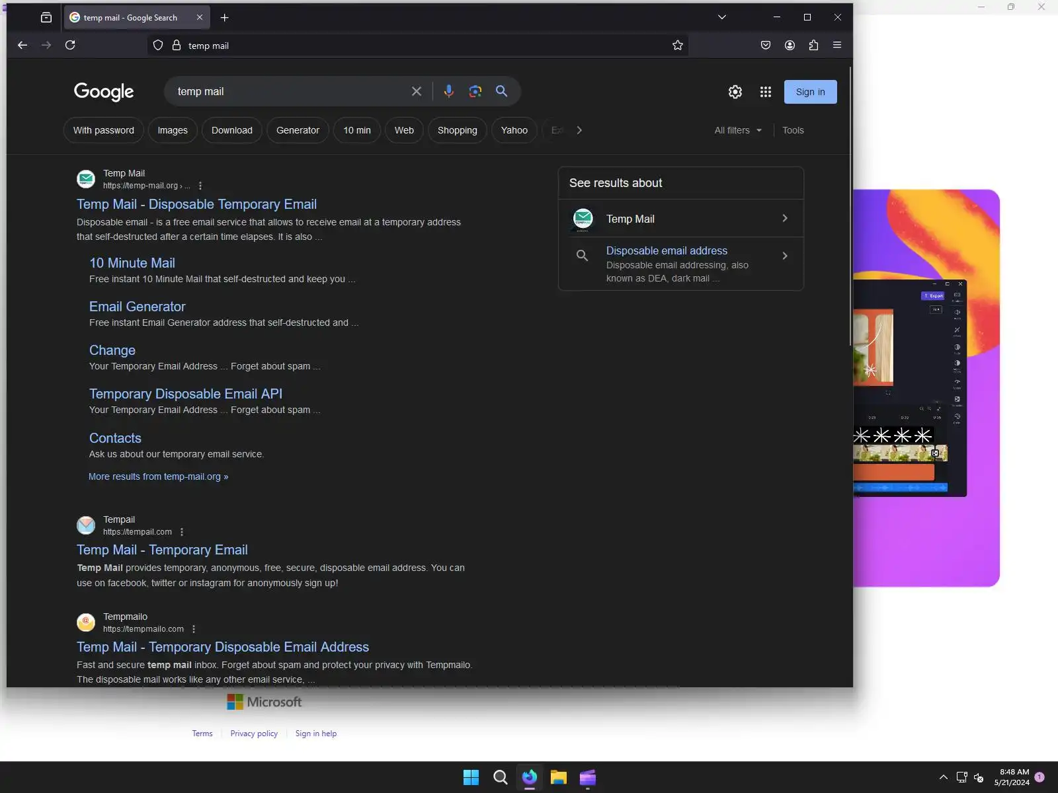The height and width of the screenshot is (793, 1058).
Task: Switch to Clipchamp in the taskbar
Action: click(x=588, y=778)
